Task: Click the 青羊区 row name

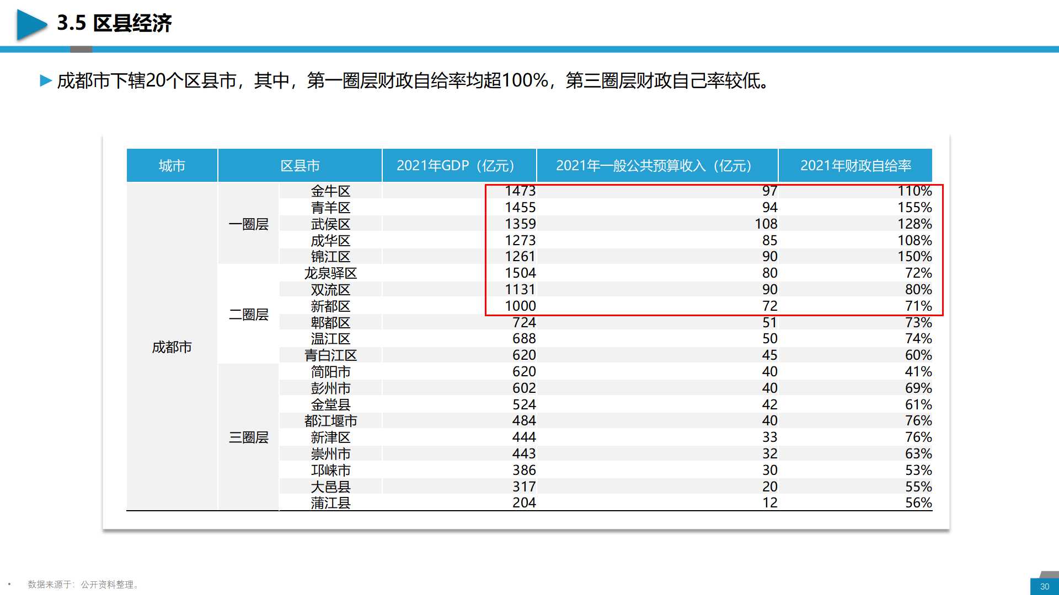Action: 330,208
